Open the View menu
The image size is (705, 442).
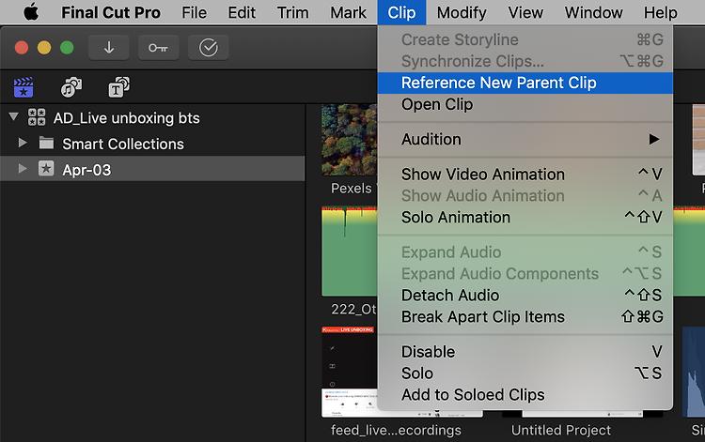click(525, 12)
